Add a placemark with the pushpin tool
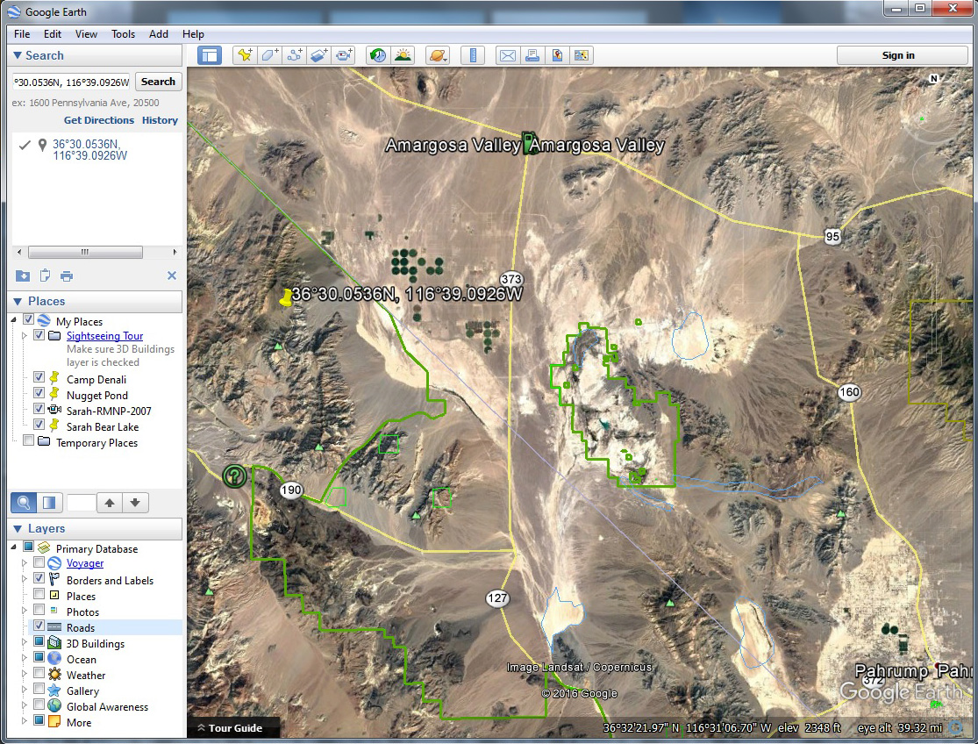The image size is (978, 744). 245,55
